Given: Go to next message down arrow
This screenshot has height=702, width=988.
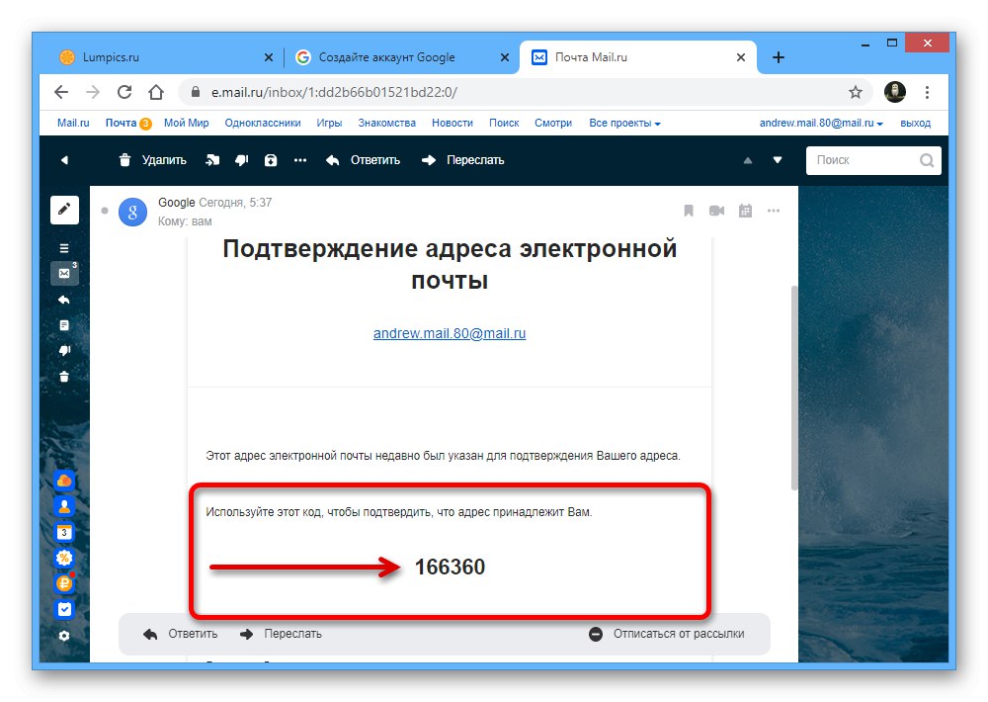Looking at the screenshot, I should tap(778, 160).
